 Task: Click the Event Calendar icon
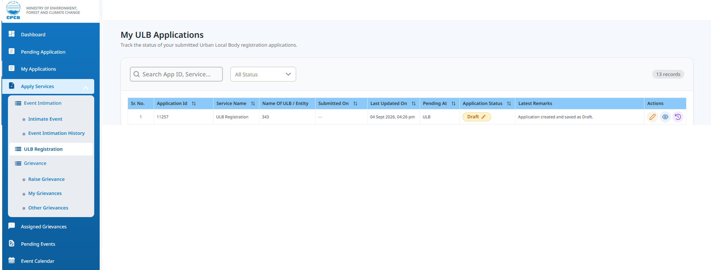[x=12, y=260]
